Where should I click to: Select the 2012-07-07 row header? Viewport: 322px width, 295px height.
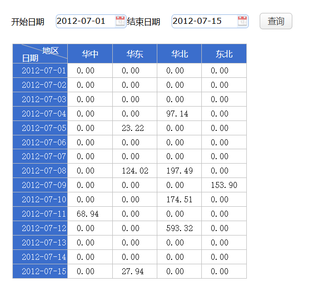coord(40,156)
